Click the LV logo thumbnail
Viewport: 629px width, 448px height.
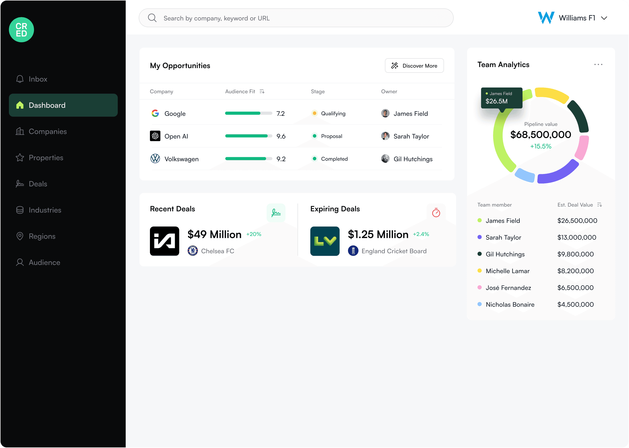click(x=325, y=241)
